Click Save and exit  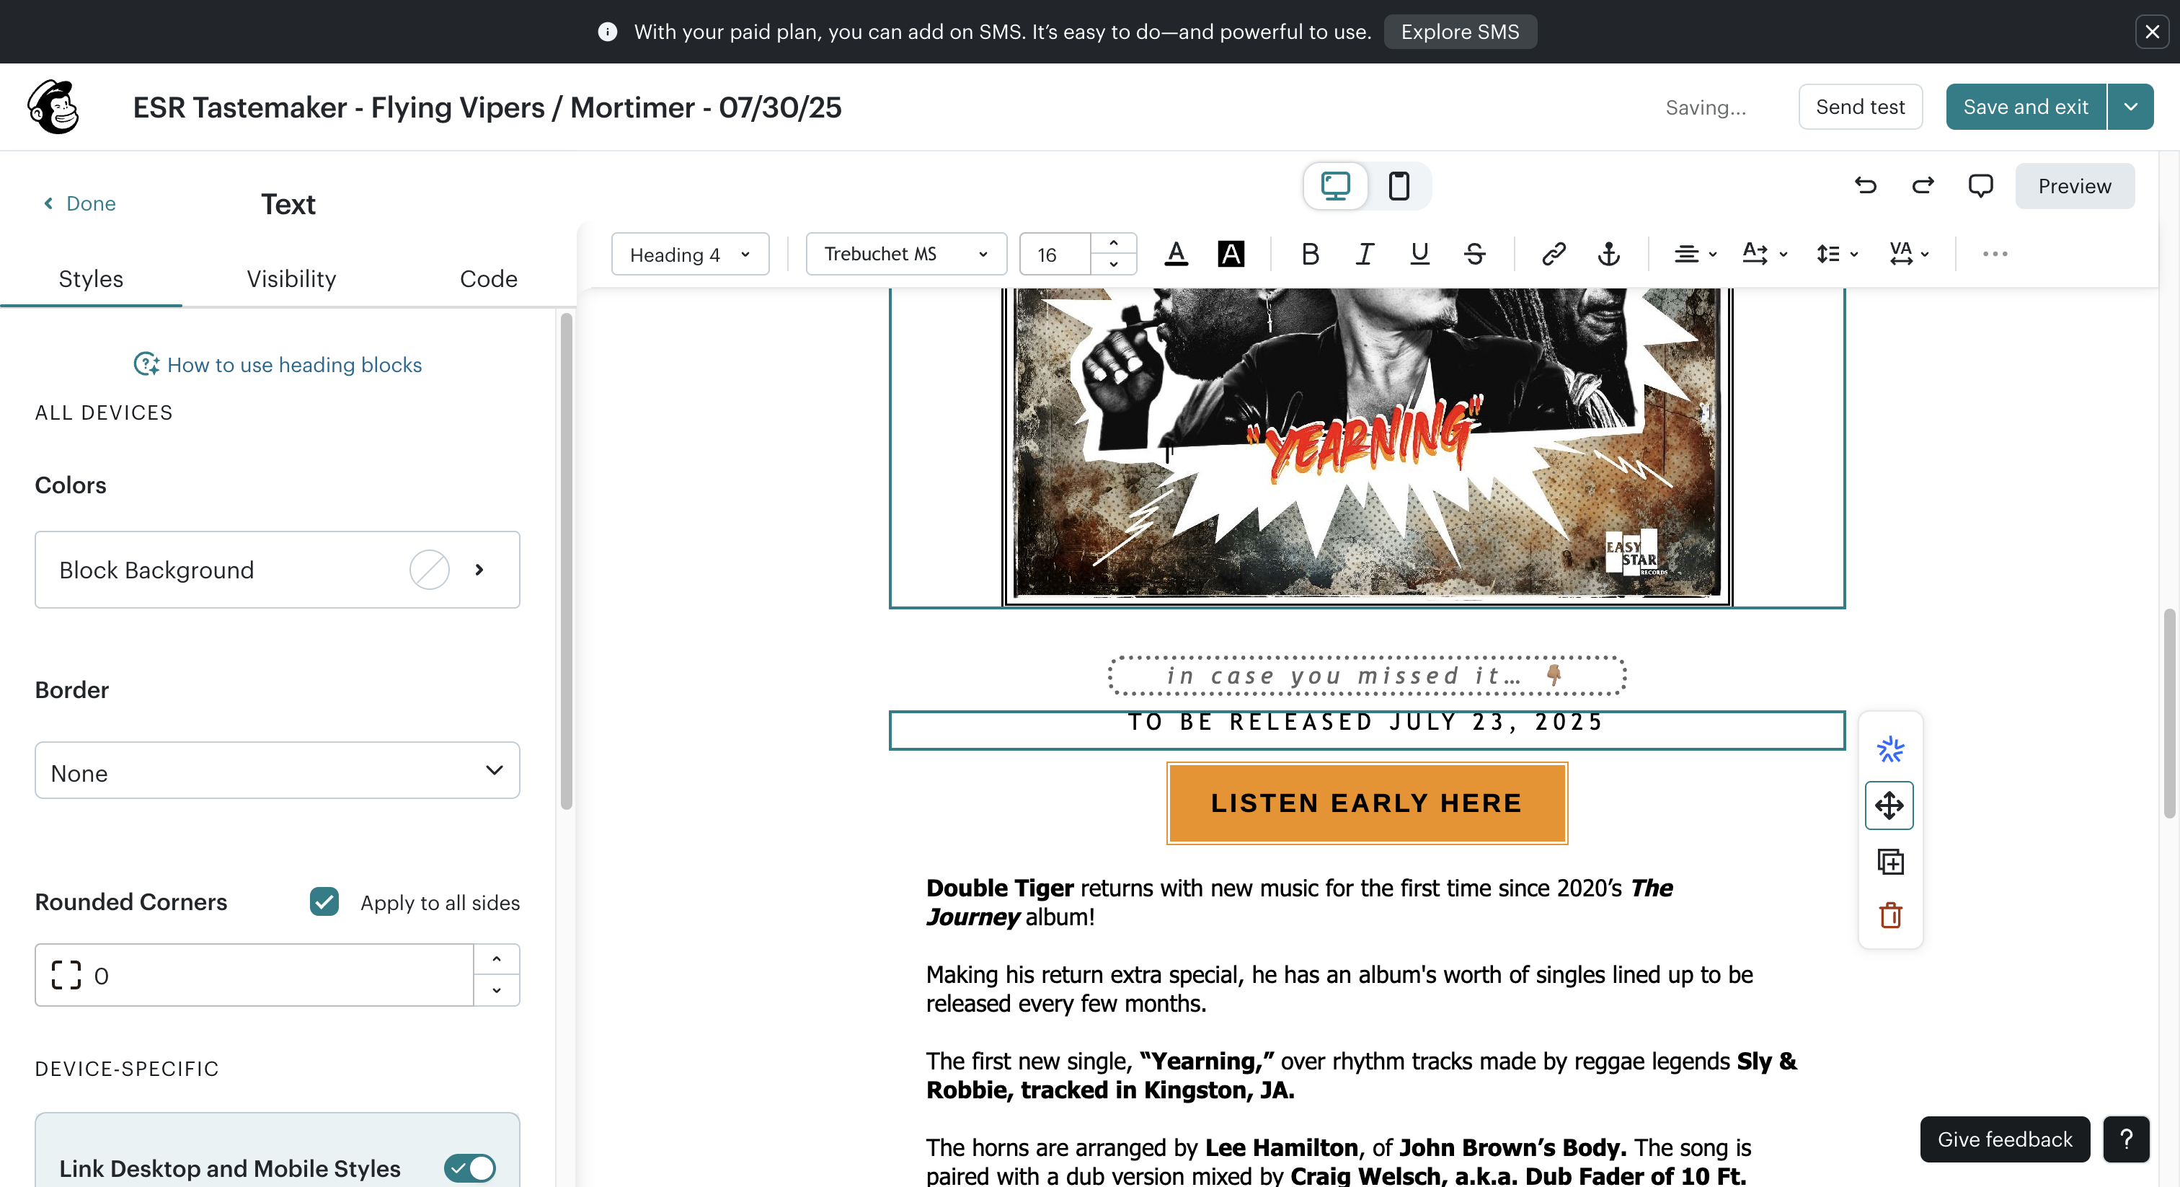(x=2025, y=107)
